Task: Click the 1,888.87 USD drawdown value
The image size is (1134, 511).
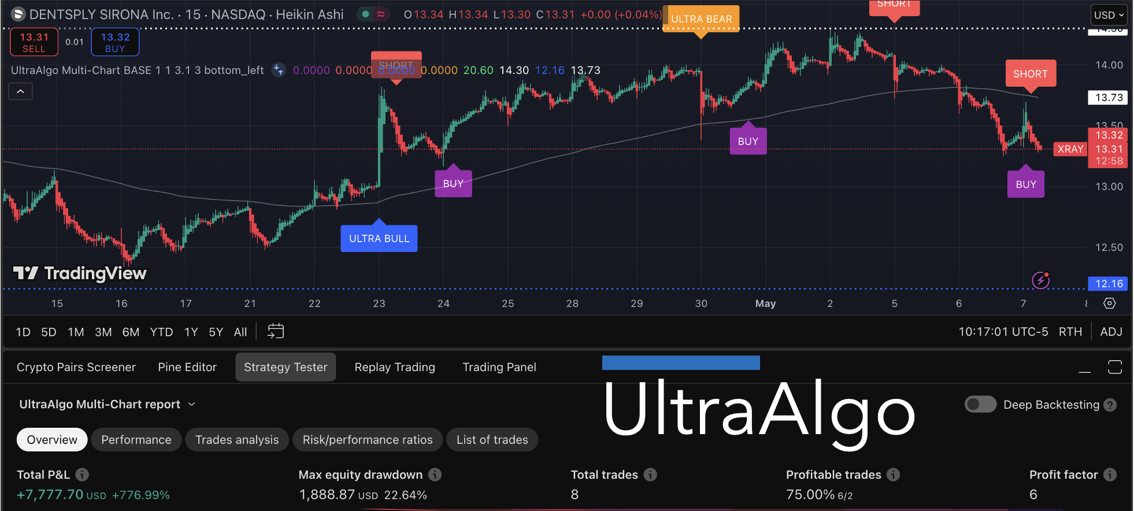Action: 338,495
